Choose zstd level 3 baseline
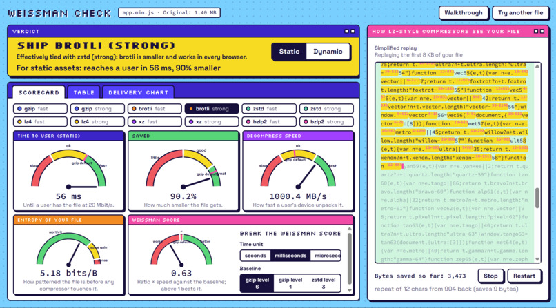This screenshot has height=308, width=556. pos(324,283)
